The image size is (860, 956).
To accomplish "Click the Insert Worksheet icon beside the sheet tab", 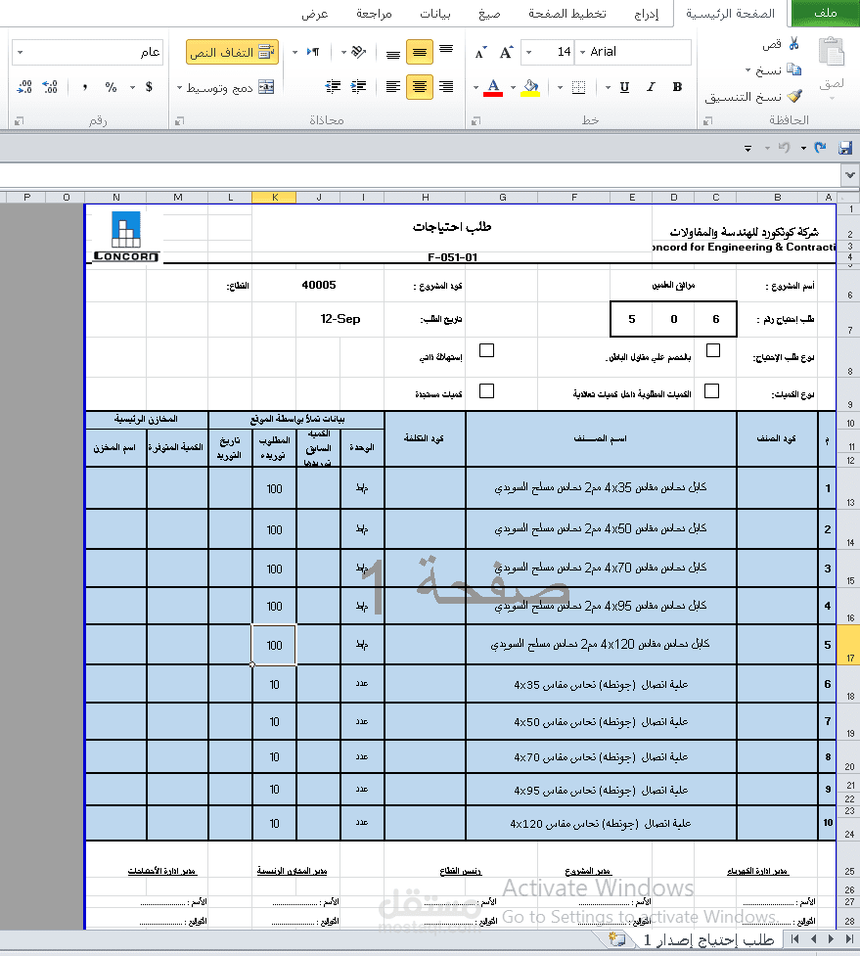I will click(x=616, y=939).
